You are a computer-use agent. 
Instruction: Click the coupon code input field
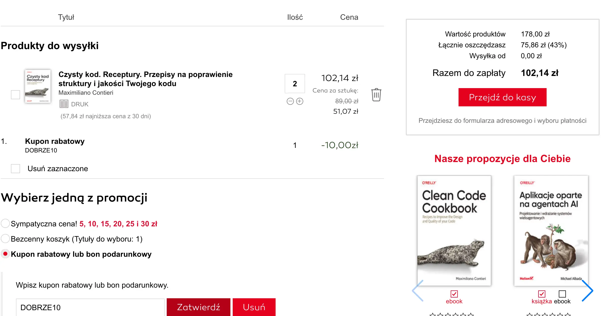pos(90,307)
